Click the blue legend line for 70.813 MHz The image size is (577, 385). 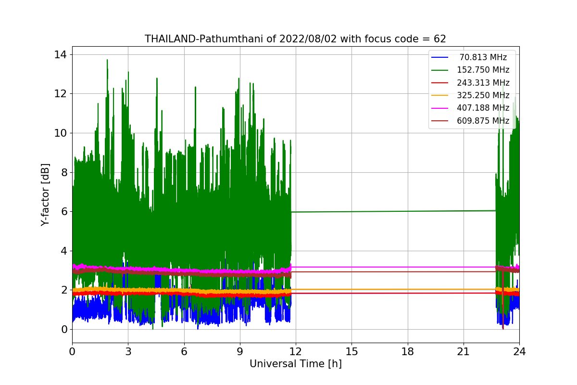(x=440, y=57)
